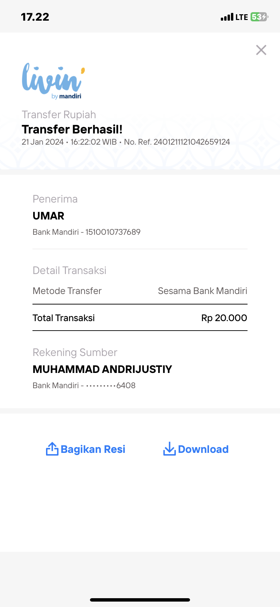Tap the Livin' by Mandiri logo

(x=53, y=81)
